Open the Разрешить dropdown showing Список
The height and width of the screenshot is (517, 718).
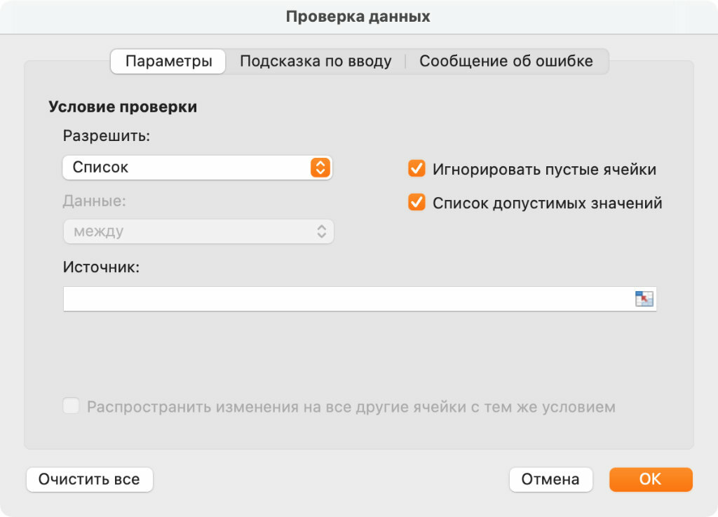(x=197, y=168)
